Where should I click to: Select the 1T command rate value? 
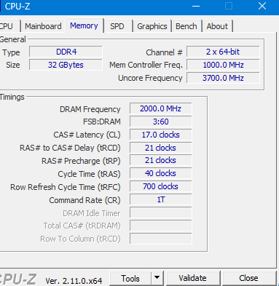160,199
